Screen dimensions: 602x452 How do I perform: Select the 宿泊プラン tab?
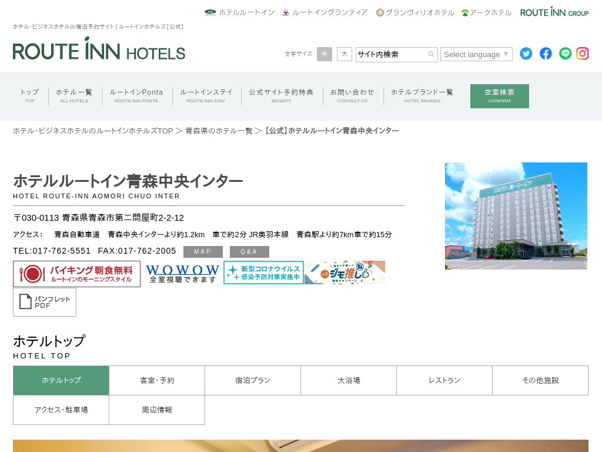pos(253,381)
